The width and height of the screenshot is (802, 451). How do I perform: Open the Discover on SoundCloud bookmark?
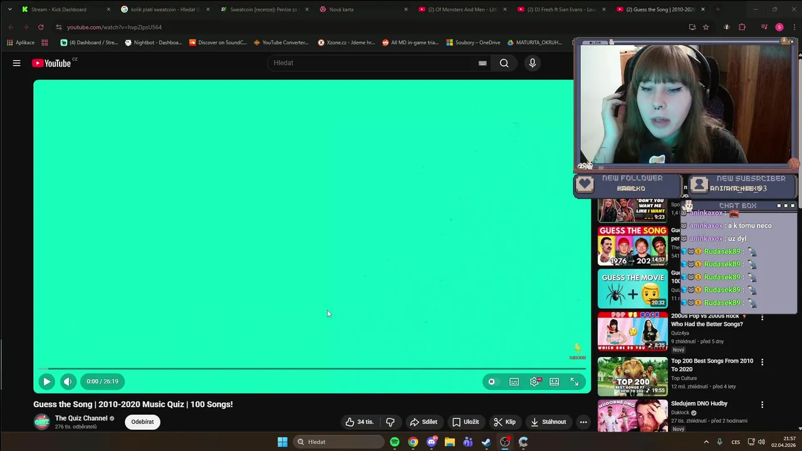coord(218,43)
